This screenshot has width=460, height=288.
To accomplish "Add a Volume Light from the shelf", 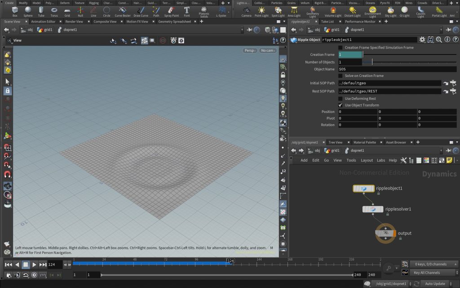I will coord(333,12).
